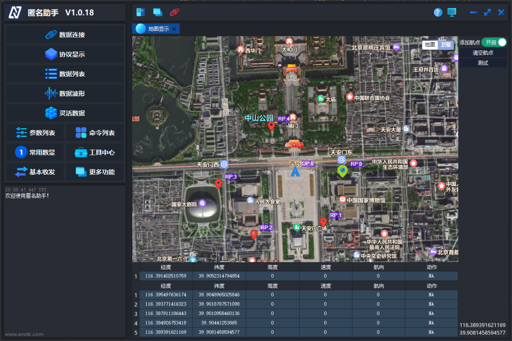Viewport: 512px width, 341px height.
Task: Open the 工具中心 tool center
Action: point(95,152)
